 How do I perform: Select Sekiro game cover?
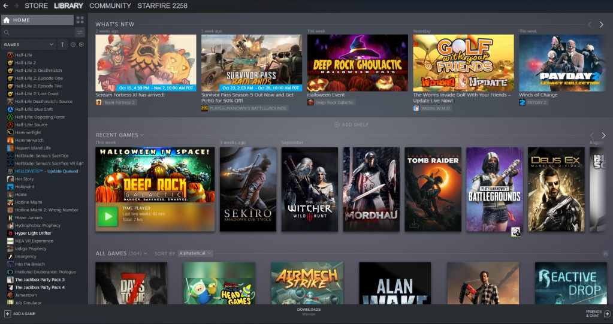248,189
